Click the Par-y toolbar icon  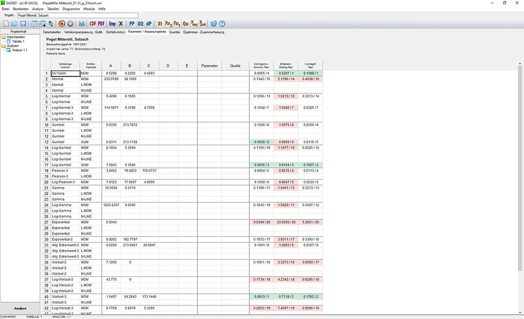pos(177,24)
